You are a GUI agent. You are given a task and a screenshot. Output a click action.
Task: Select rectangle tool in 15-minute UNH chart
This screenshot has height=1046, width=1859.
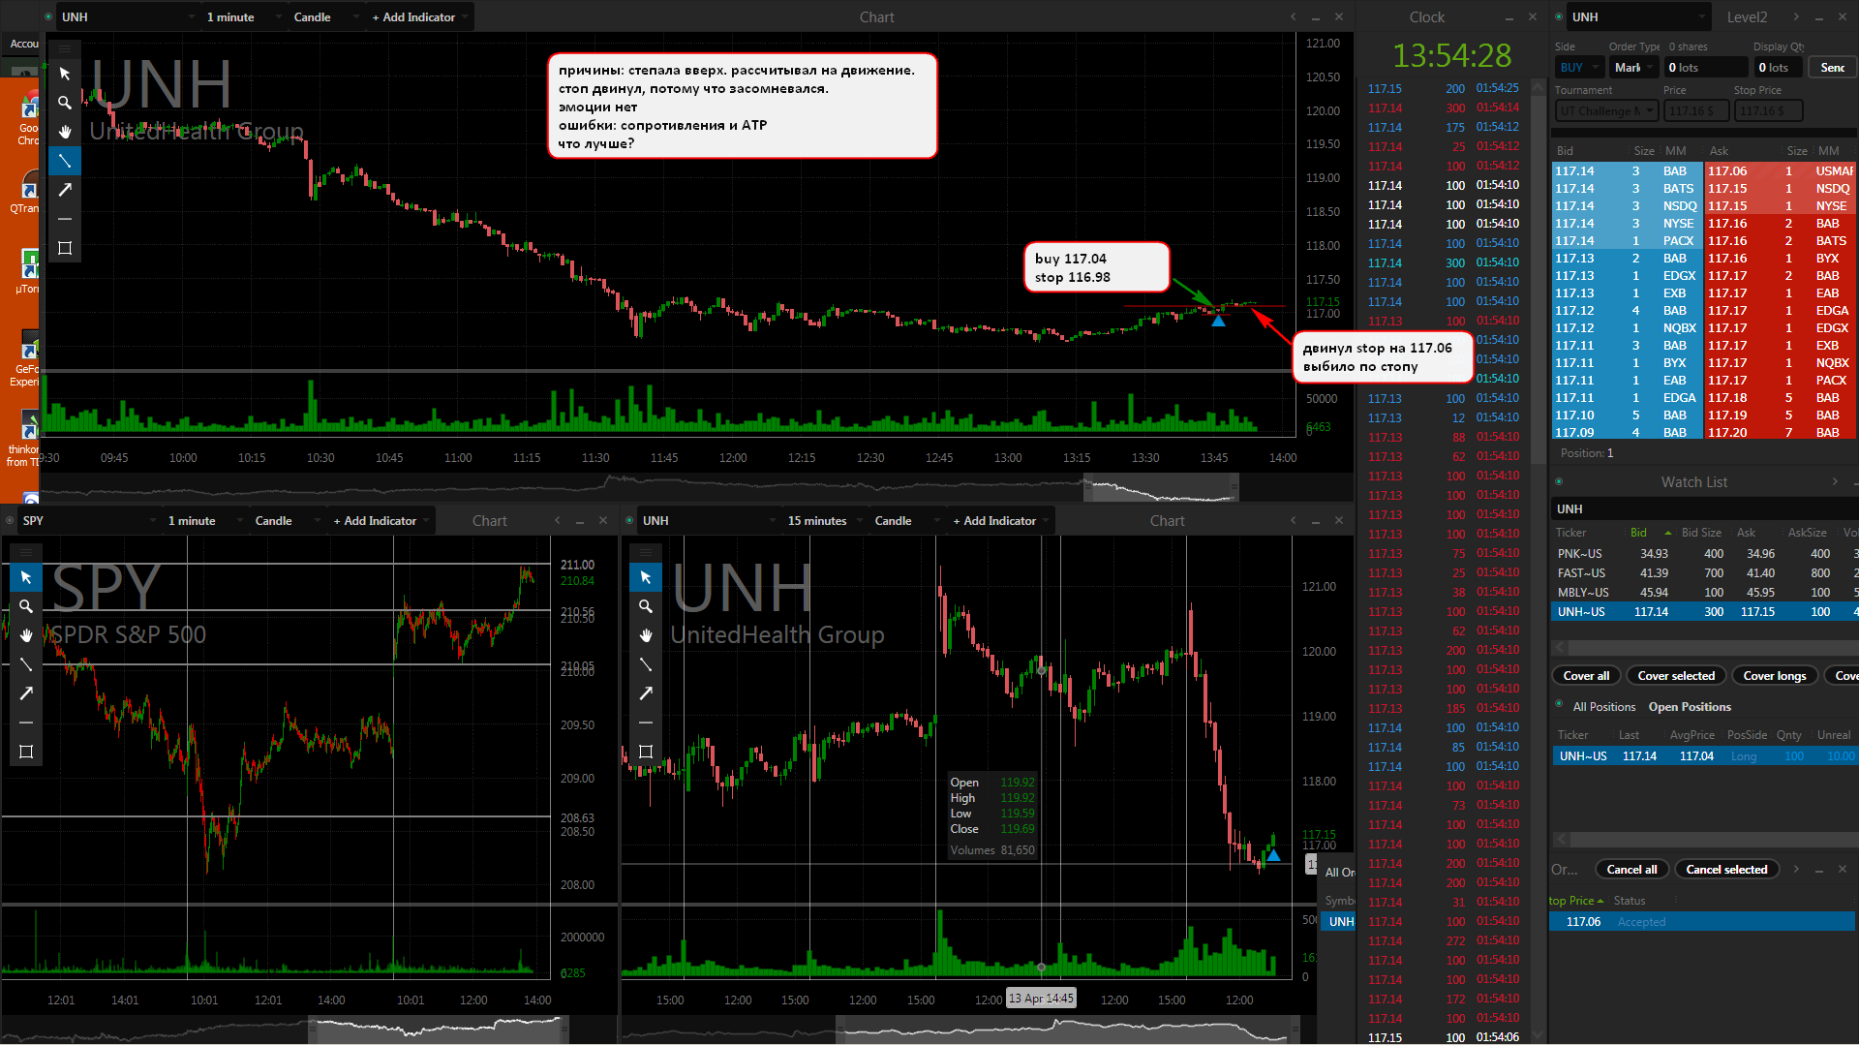646,752
